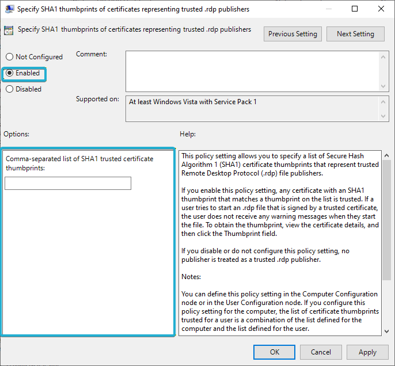395x366 pixels.
Task: Go to the Previous Setting
Action: click(x=293, y=34)
